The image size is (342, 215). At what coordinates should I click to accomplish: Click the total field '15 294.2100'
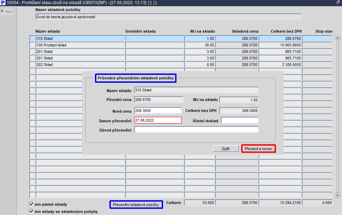click(280, 203)
